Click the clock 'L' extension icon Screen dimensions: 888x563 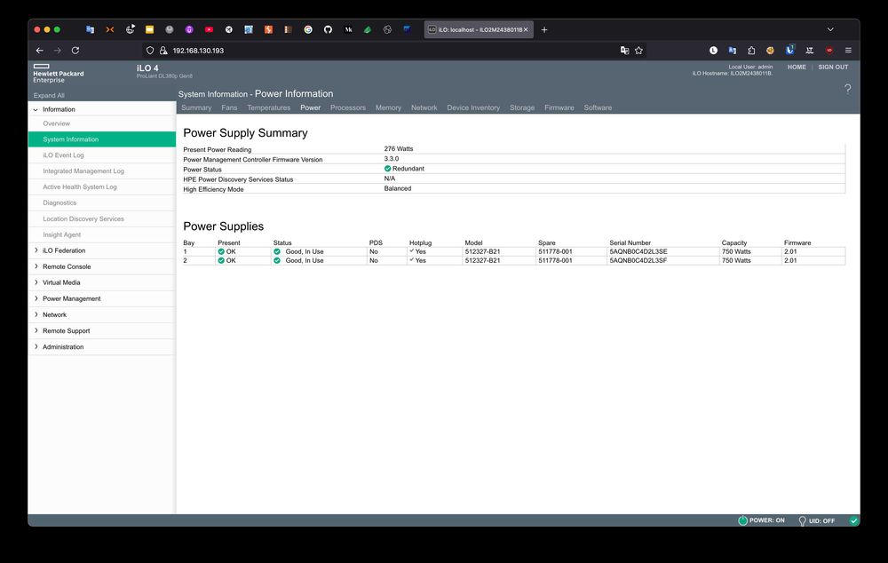713,51
